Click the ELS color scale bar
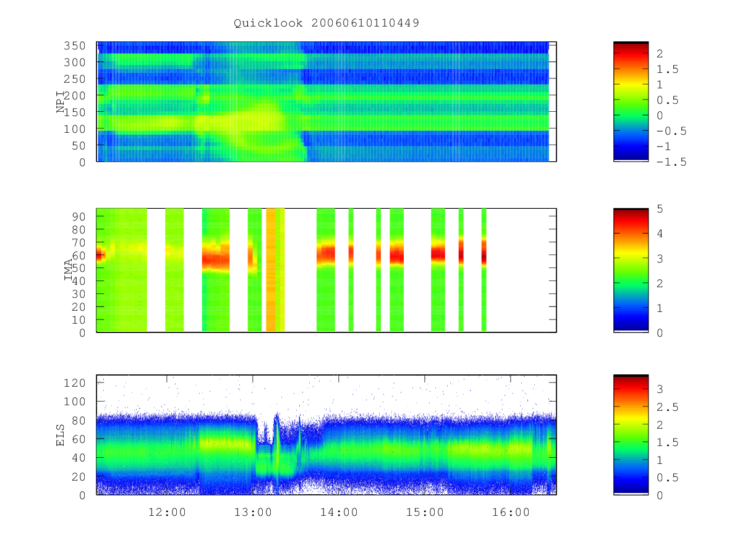 [x=631, y=434]
